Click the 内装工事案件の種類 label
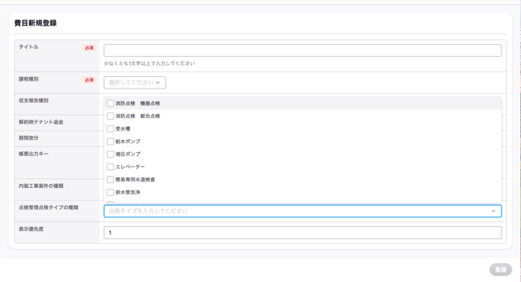This screenshot has width=521, height=282. [41, 186]
